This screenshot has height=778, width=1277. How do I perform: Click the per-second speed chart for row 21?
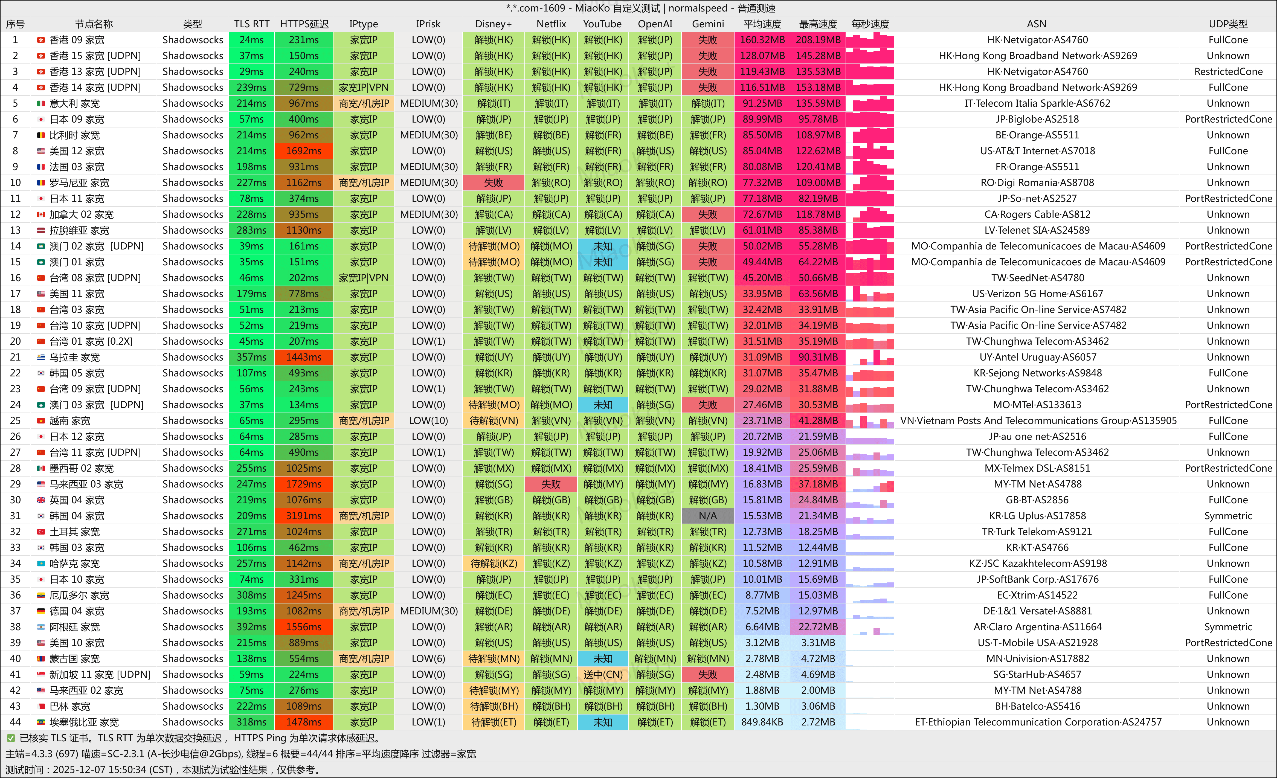[870, 357]
